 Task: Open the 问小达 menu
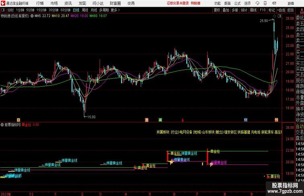click(x=98, y=3)
